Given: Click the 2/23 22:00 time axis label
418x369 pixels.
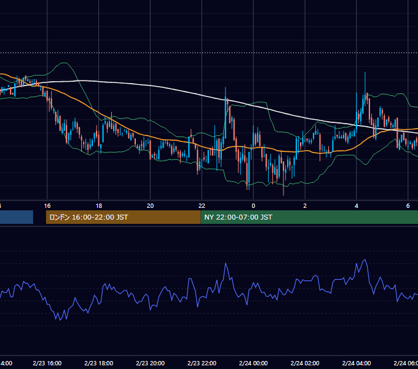Looking at the screenshot, I should [x=202, y=363].
